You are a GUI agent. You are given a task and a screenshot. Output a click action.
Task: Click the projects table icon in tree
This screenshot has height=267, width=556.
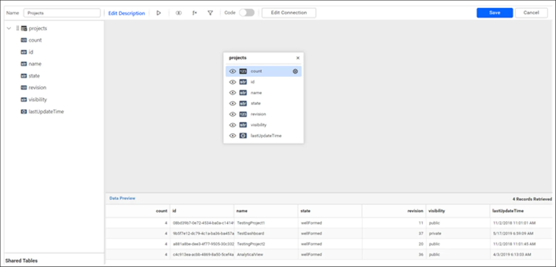tap(24, 28)
